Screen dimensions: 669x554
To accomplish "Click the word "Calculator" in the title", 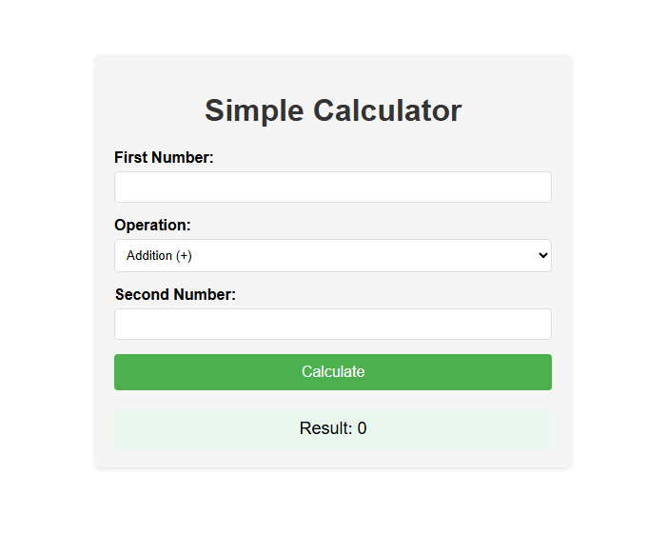I will 387,110.
